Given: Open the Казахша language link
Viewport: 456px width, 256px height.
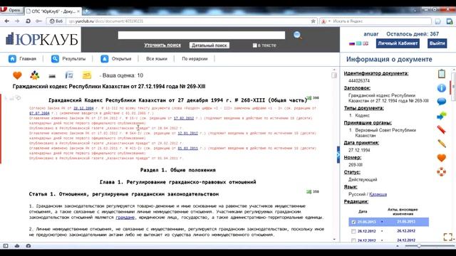Looking at the screenshot, I should [x=378, y=194].
